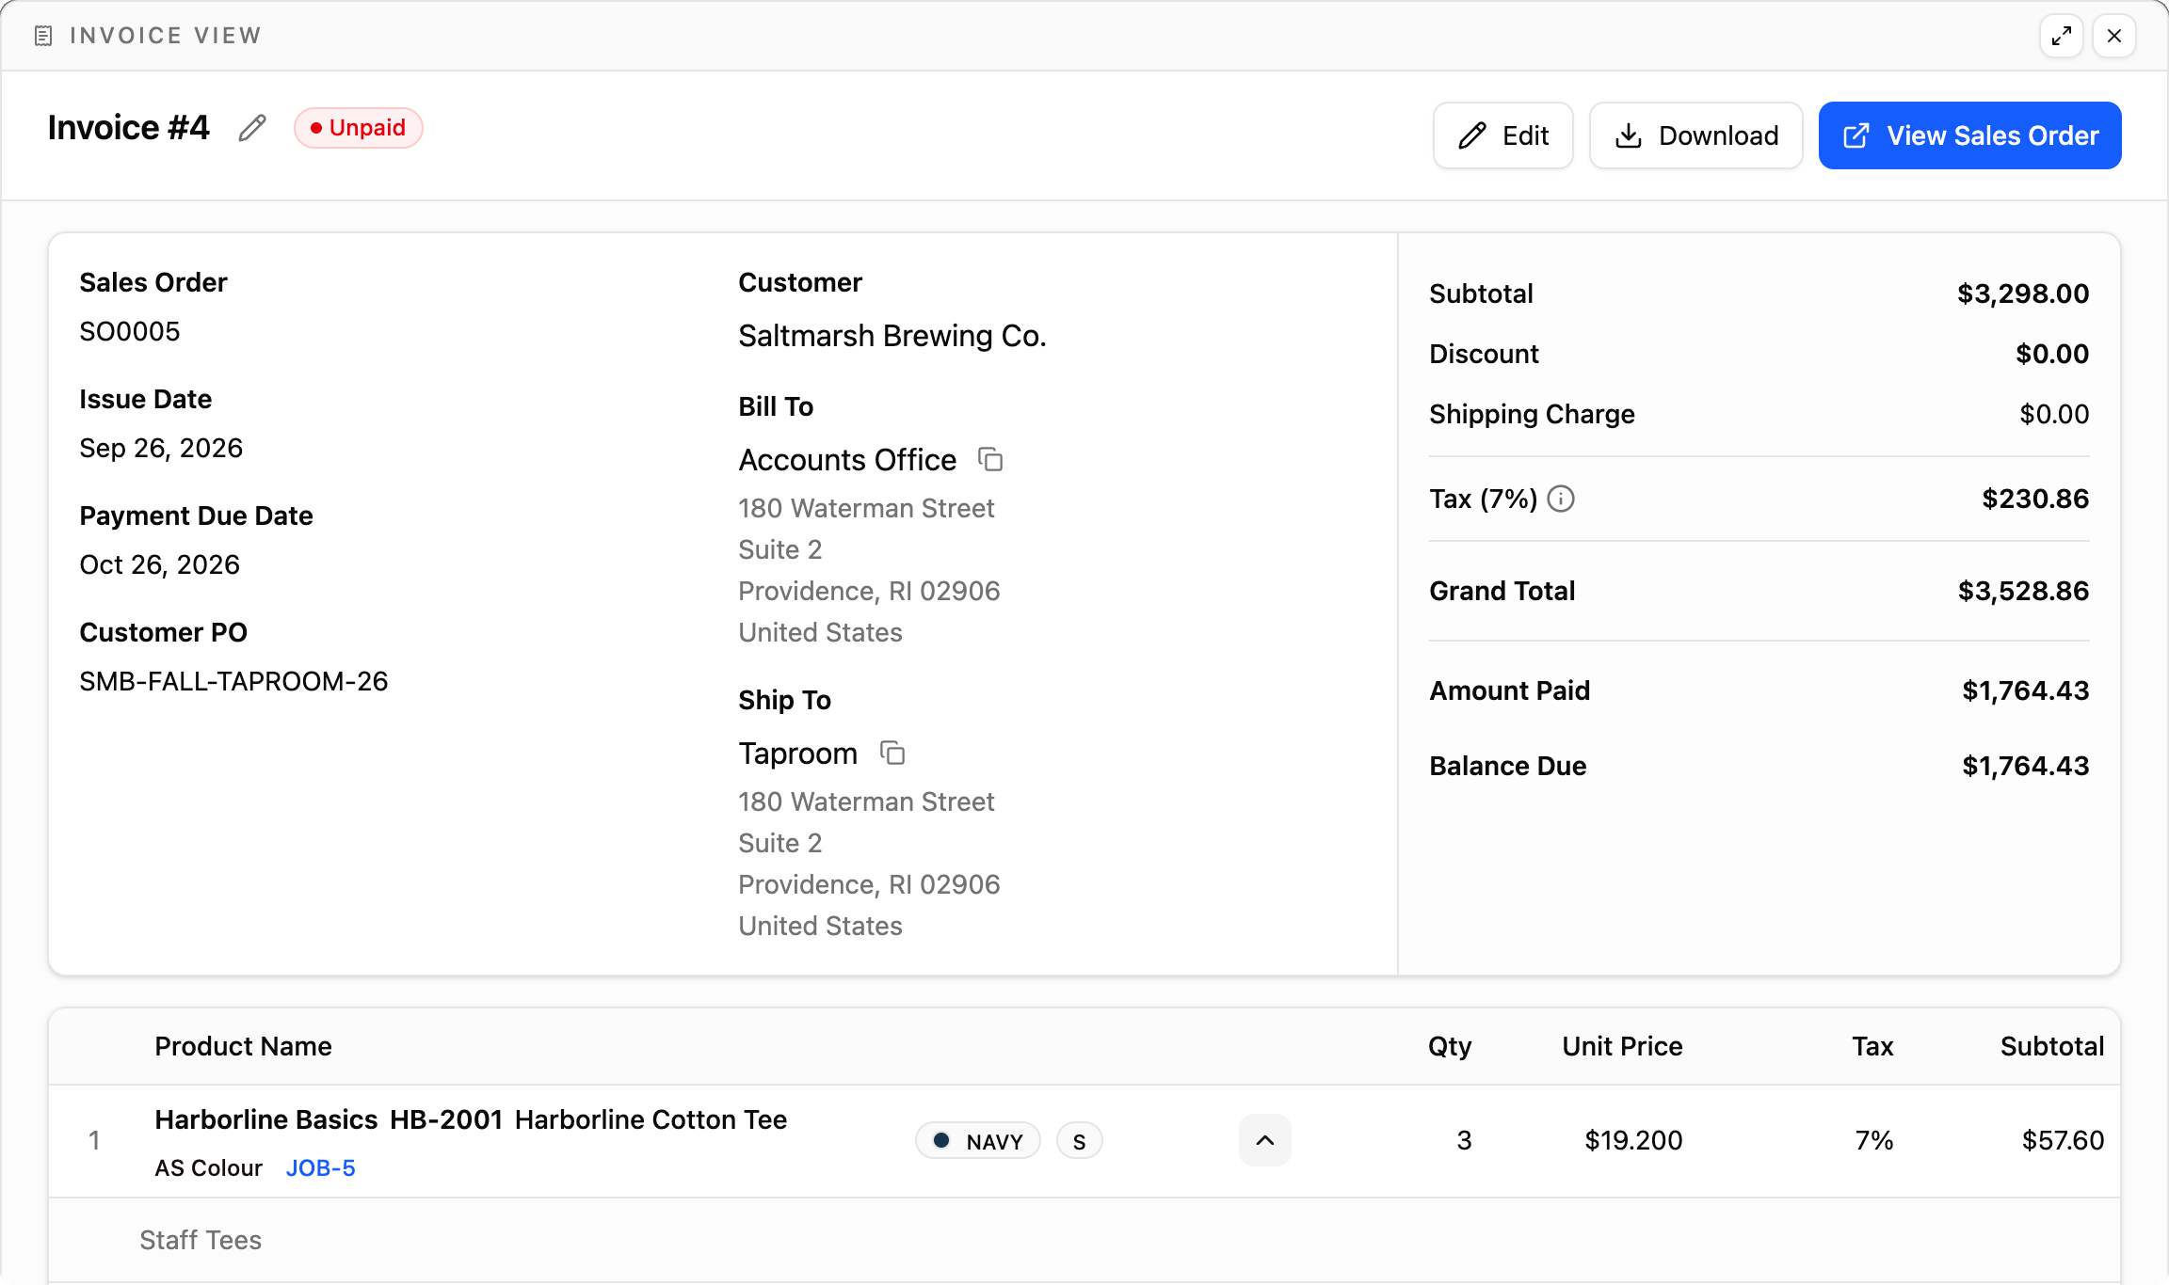Click the Unpaid status badge

pyautogui.click(x=359, y=128)
